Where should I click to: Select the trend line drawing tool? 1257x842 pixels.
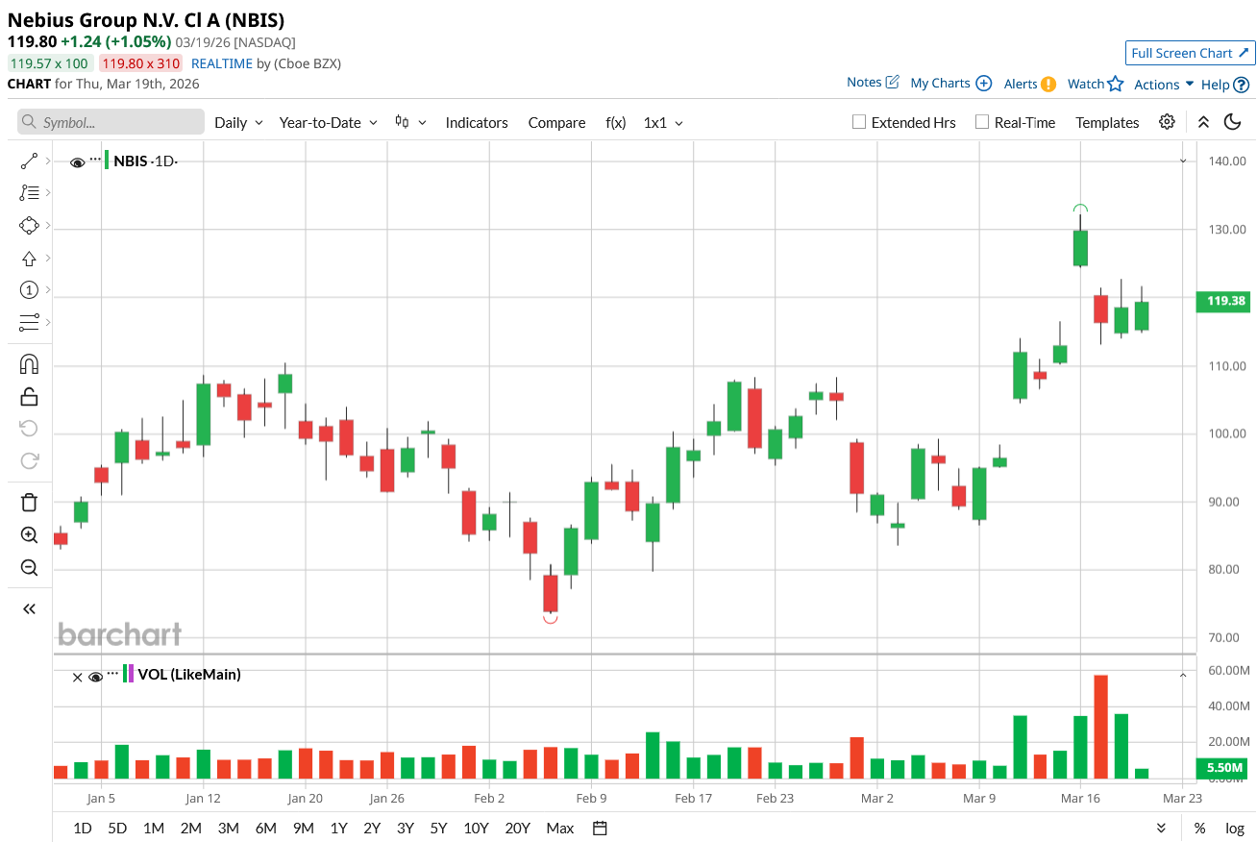click(x=29, y=161)
